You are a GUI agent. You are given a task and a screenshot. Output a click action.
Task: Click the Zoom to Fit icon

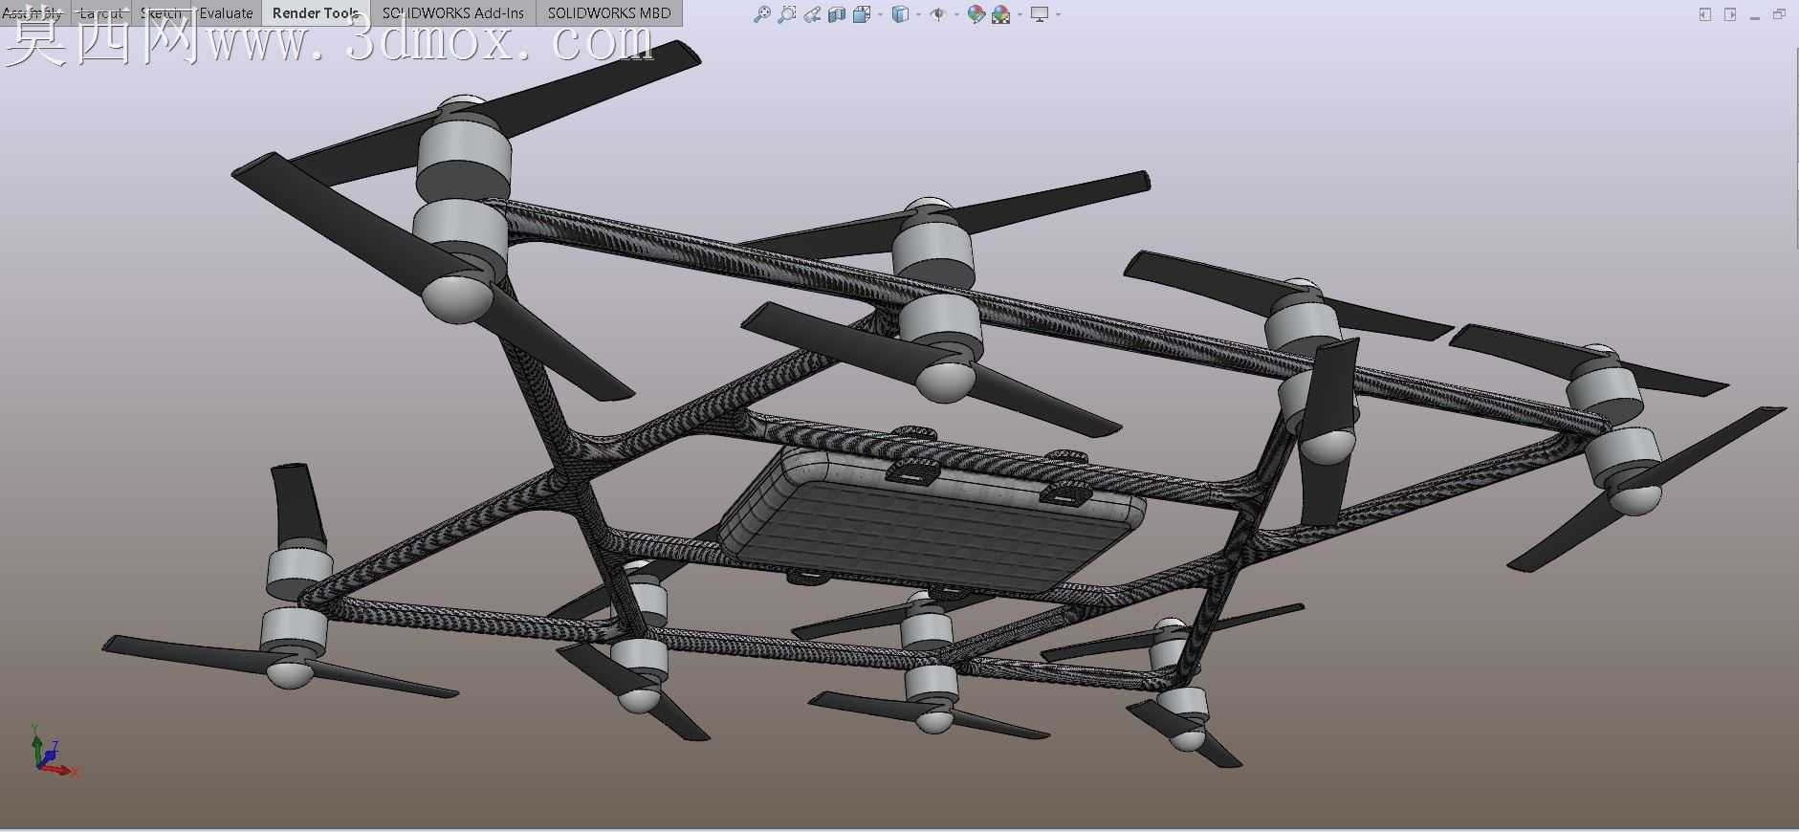[x=762, y=14]
